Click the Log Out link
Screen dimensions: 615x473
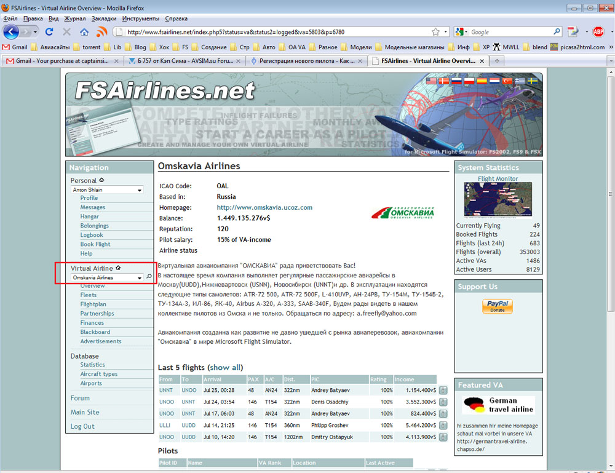point(82,426)
